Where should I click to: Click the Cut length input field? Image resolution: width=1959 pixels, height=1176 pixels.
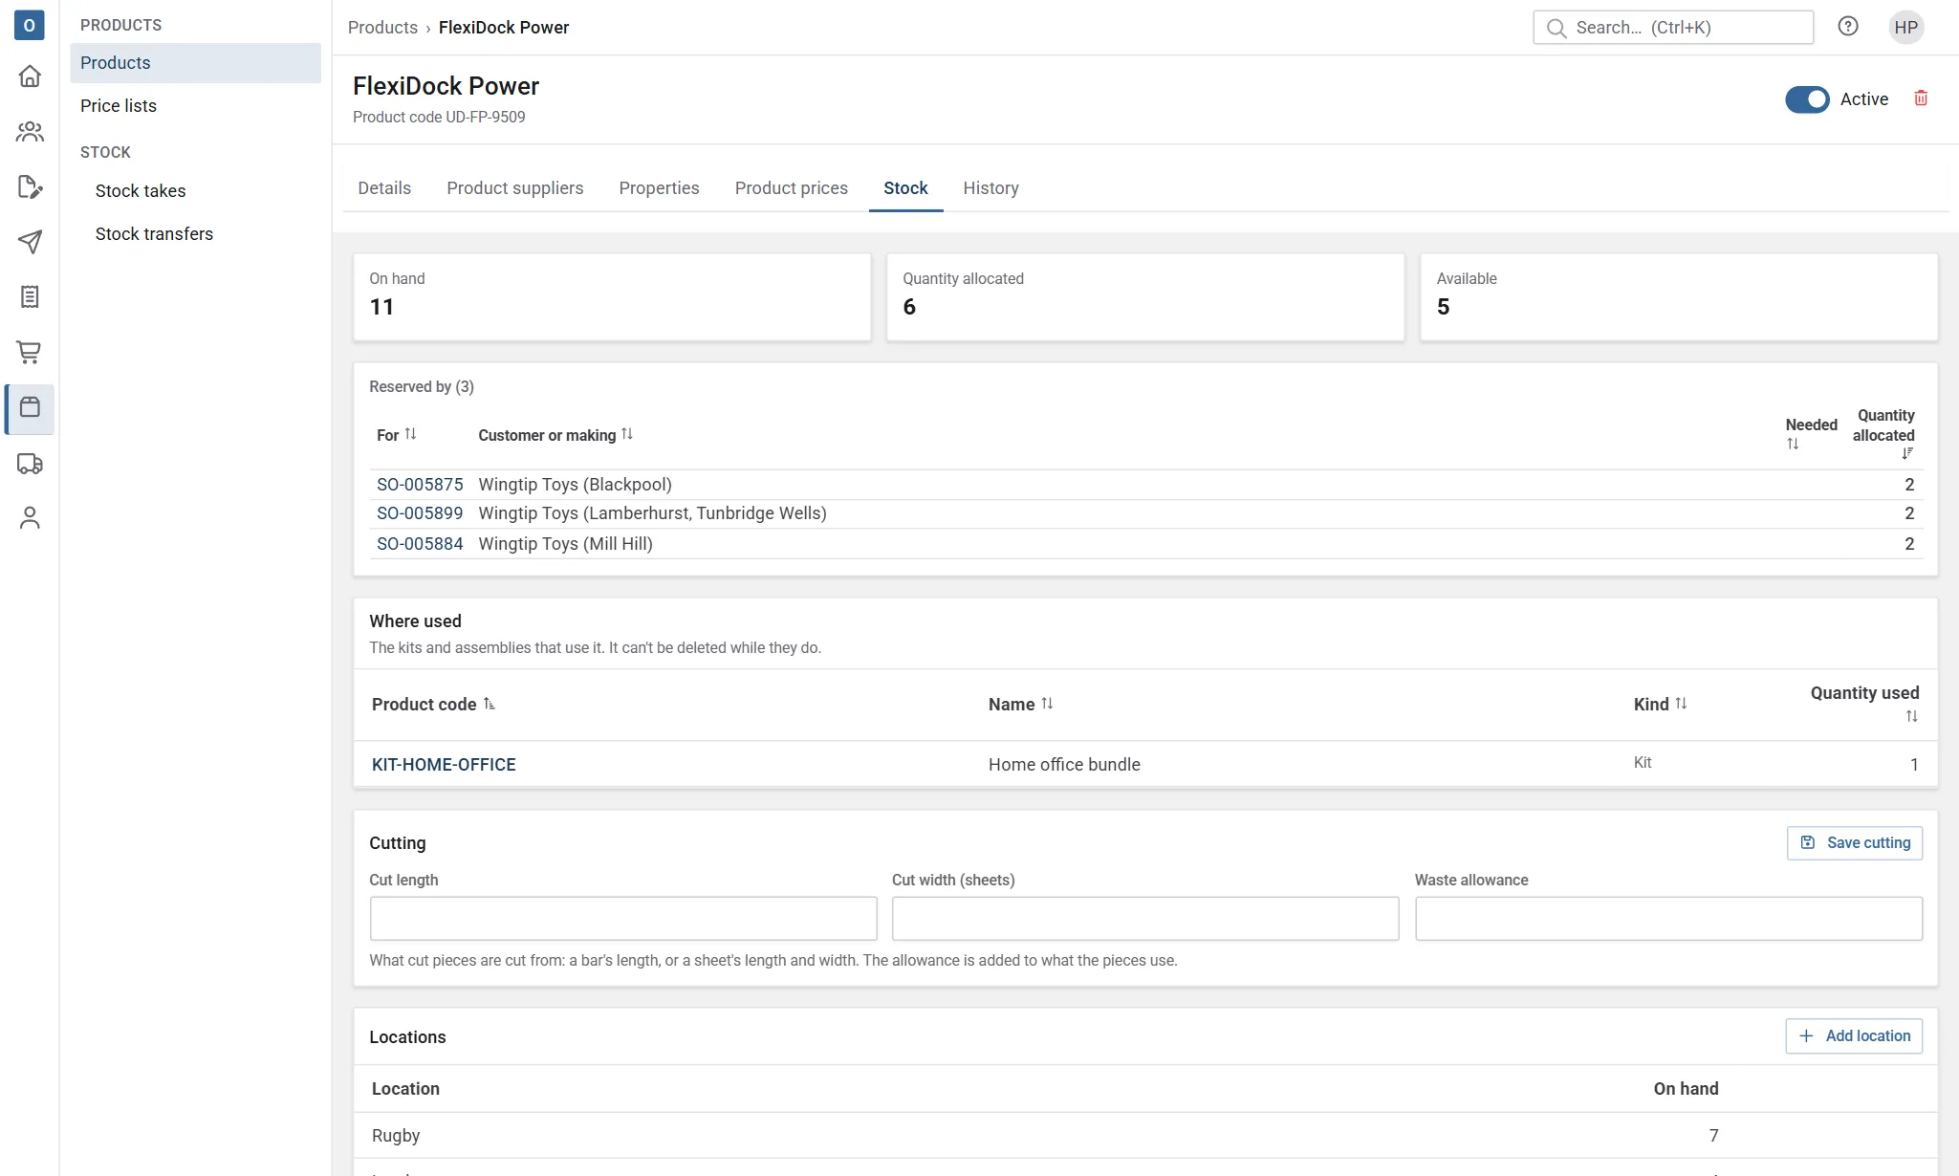click(623, 919)
